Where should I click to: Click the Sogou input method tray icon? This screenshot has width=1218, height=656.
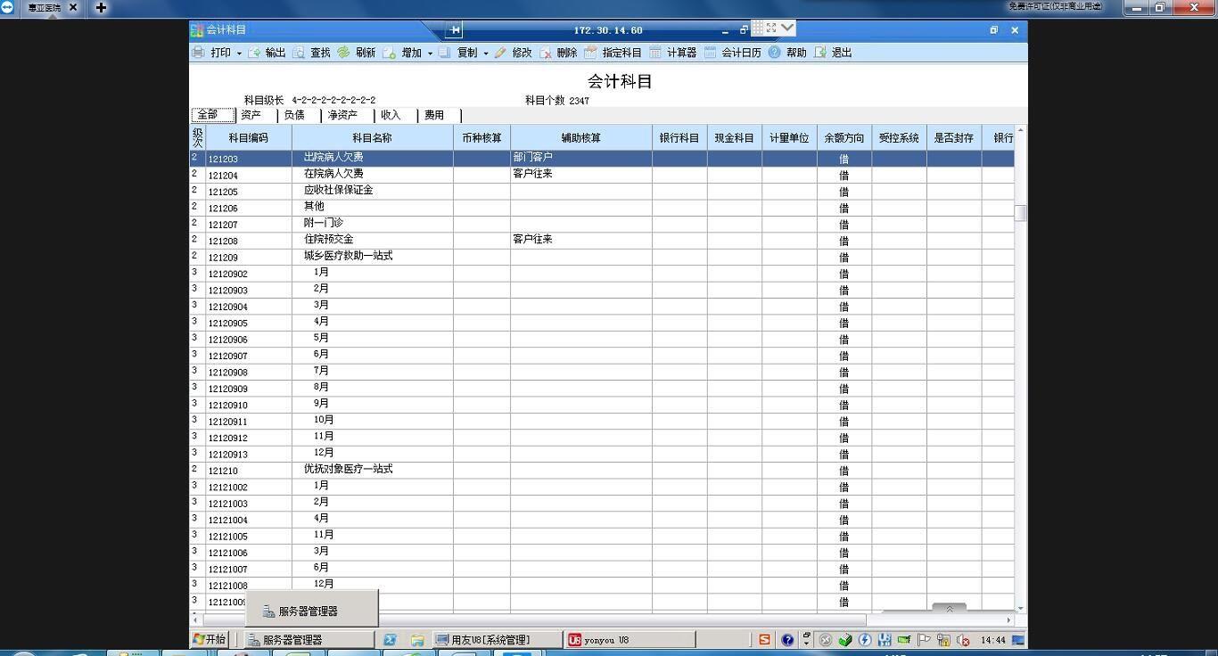[765, 639]
